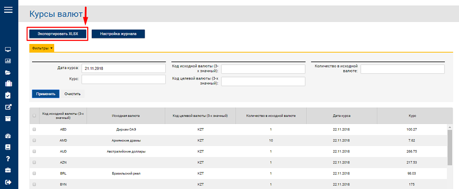
Task: Click the sign-out arrow icon
Action: tap(8, 182)
